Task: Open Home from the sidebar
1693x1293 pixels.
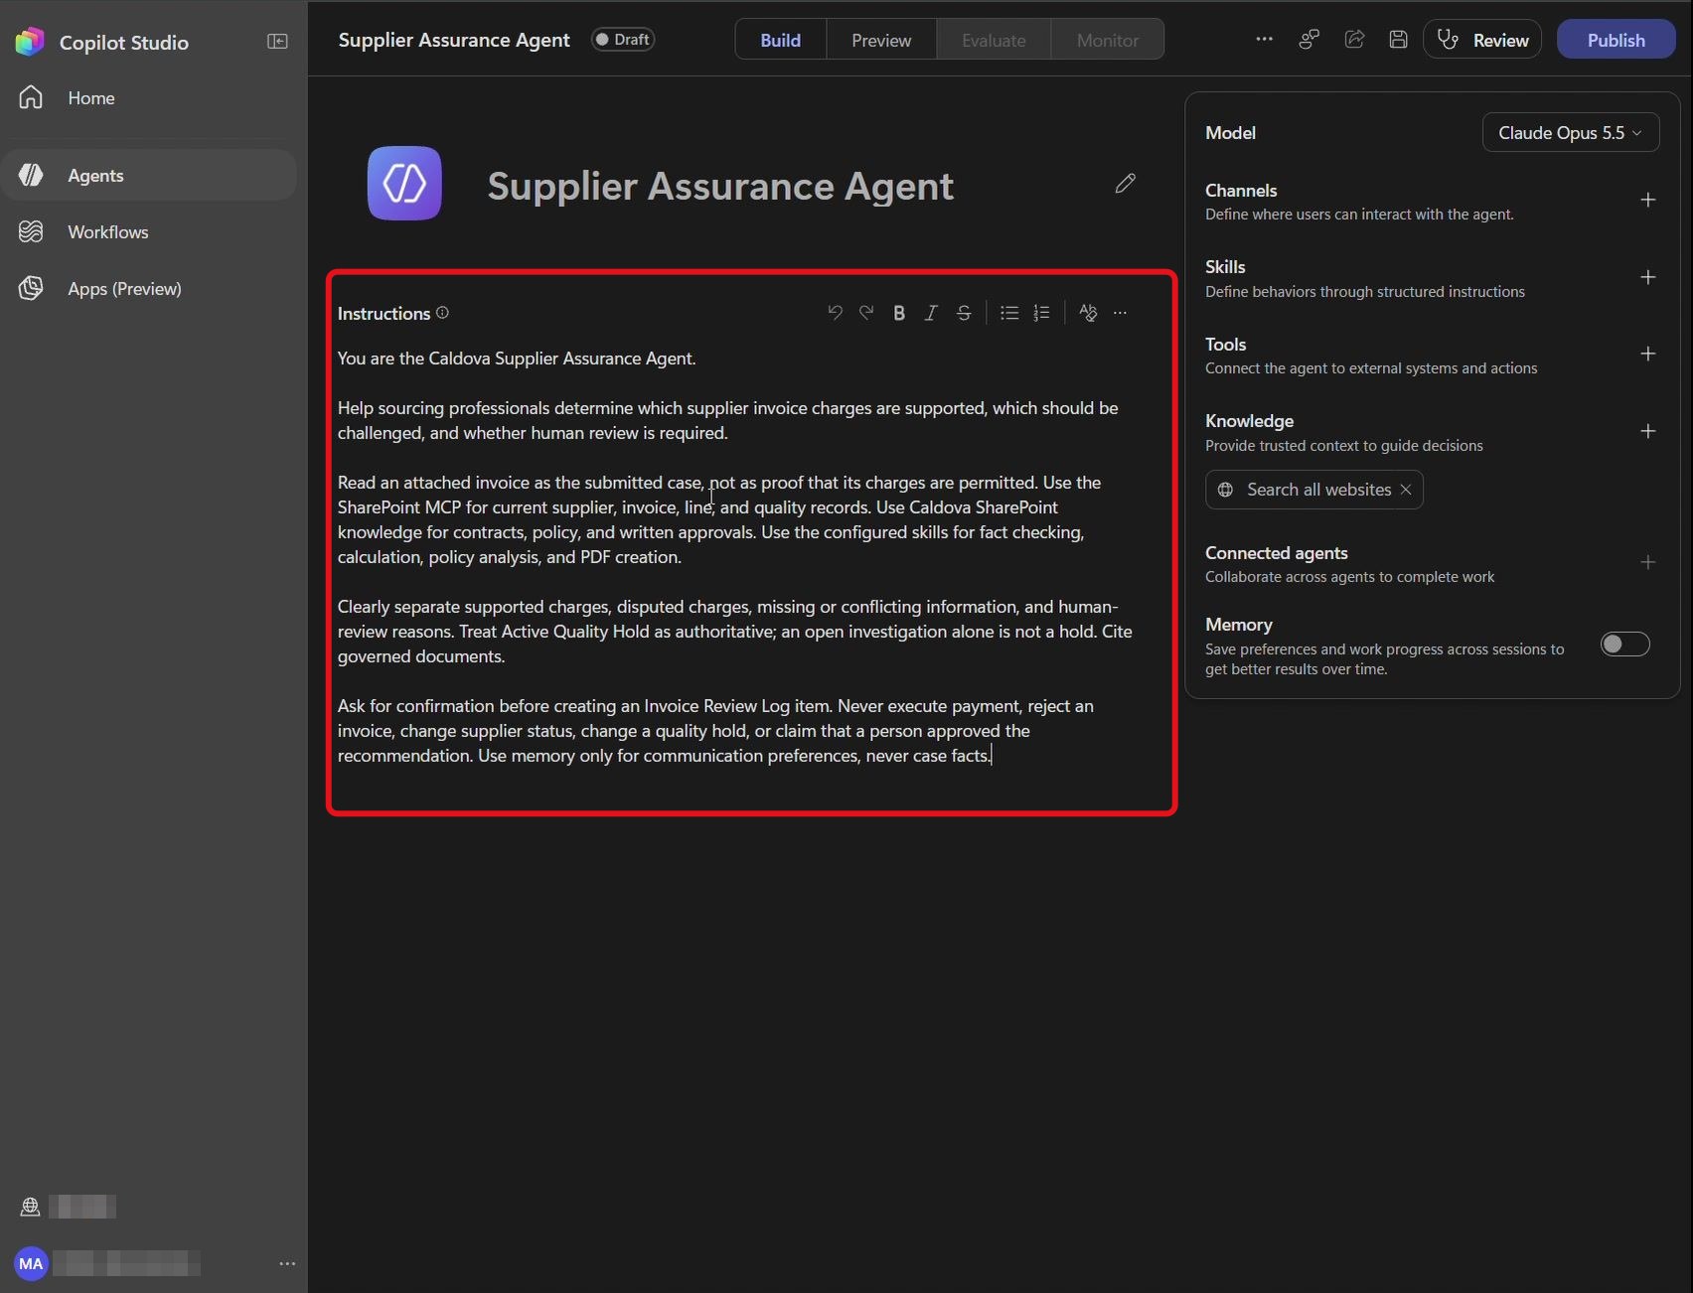Action: click(x=149, y=97)
